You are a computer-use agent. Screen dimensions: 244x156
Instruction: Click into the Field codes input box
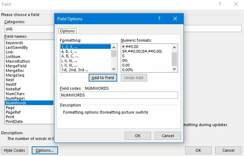[119, 95]
